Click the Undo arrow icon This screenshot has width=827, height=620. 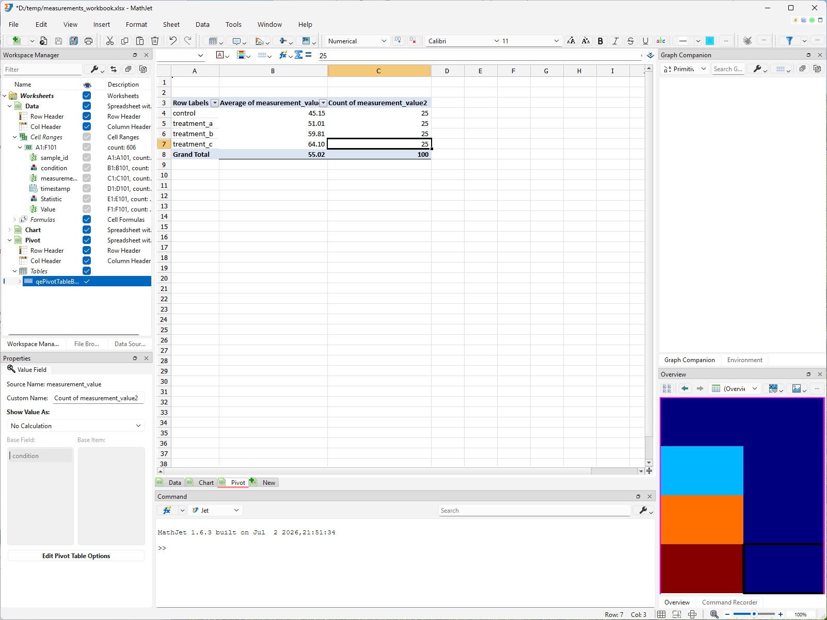point(173,41)
